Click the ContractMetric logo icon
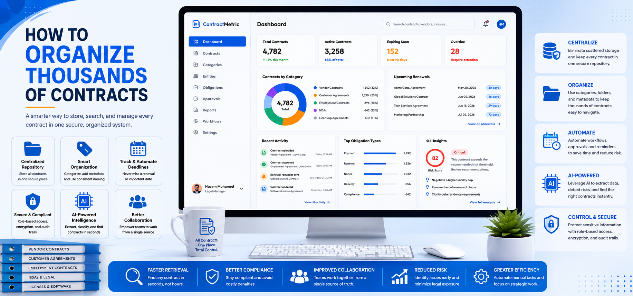The width and height of the screenshot is (633, 296). coord(196,24)
